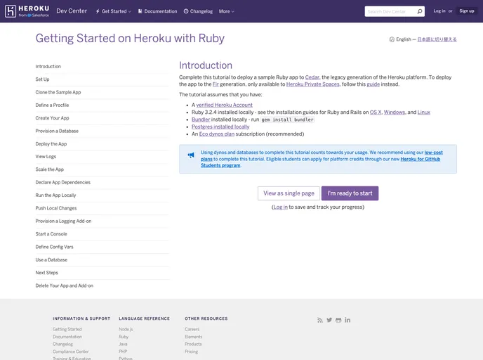Click the globe language icon

point(392,39)
